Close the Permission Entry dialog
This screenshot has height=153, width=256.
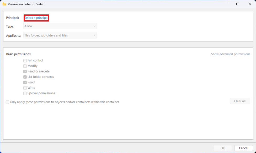[250, 4]
